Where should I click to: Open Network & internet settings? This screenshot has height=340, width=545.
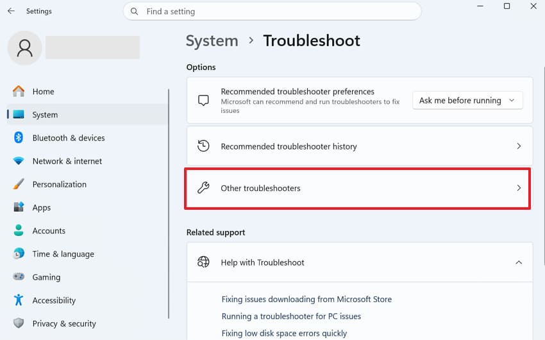click(67, 161)
